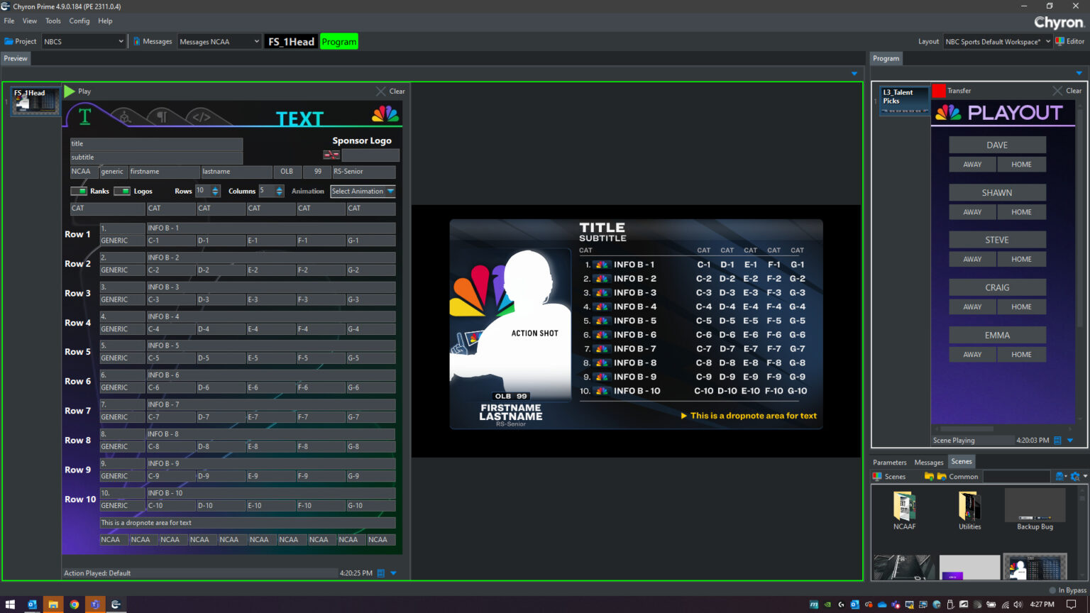Image resolution: width=1090 pixels, height=613 pixels.
Task: Open the NBCS project dropdown
Action: (83, 41)
